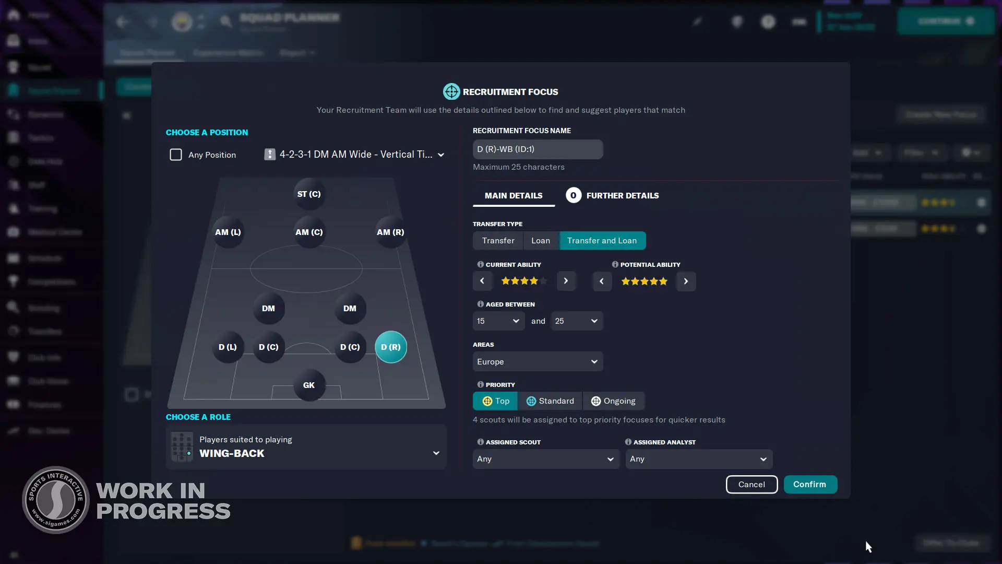Screen dimensions: 1002x564
Task: Cancel the recruitment focus dialog
Action: [x=751, y=484]
